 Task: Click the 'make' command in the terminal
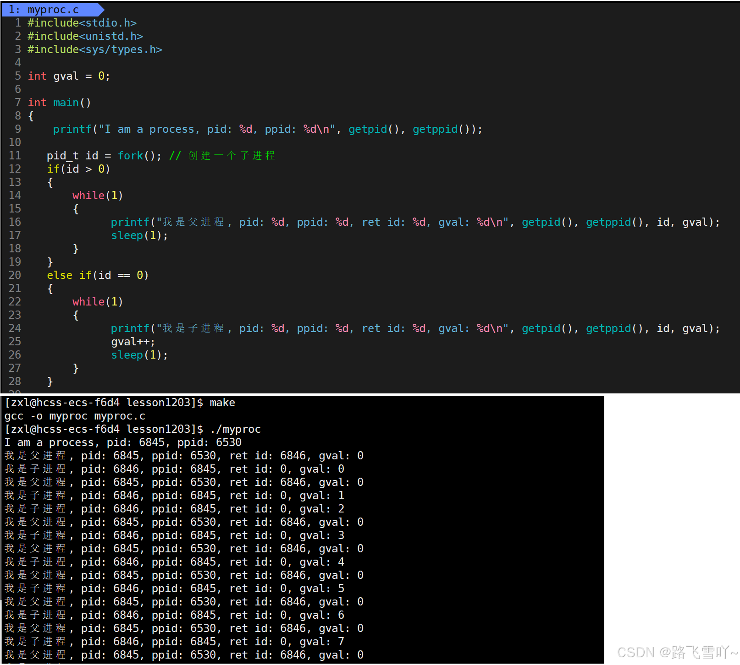(222, 403)
